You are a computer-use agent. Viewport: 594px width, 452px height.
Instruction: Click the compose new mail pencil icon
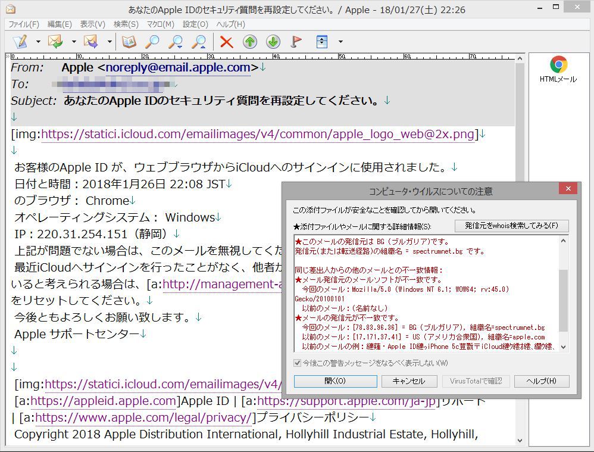(20, 41)
